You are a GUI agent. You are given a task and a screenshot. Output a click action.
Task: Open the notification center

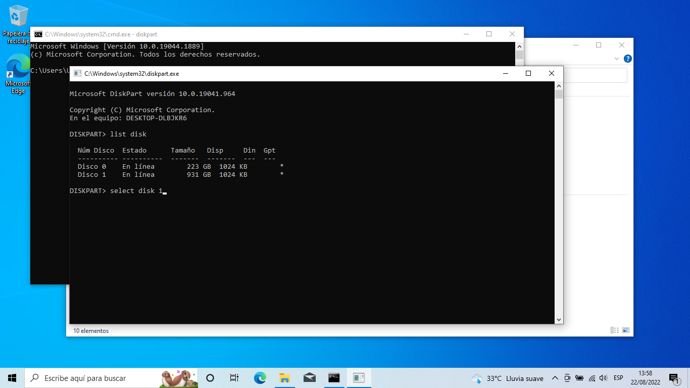674,378
